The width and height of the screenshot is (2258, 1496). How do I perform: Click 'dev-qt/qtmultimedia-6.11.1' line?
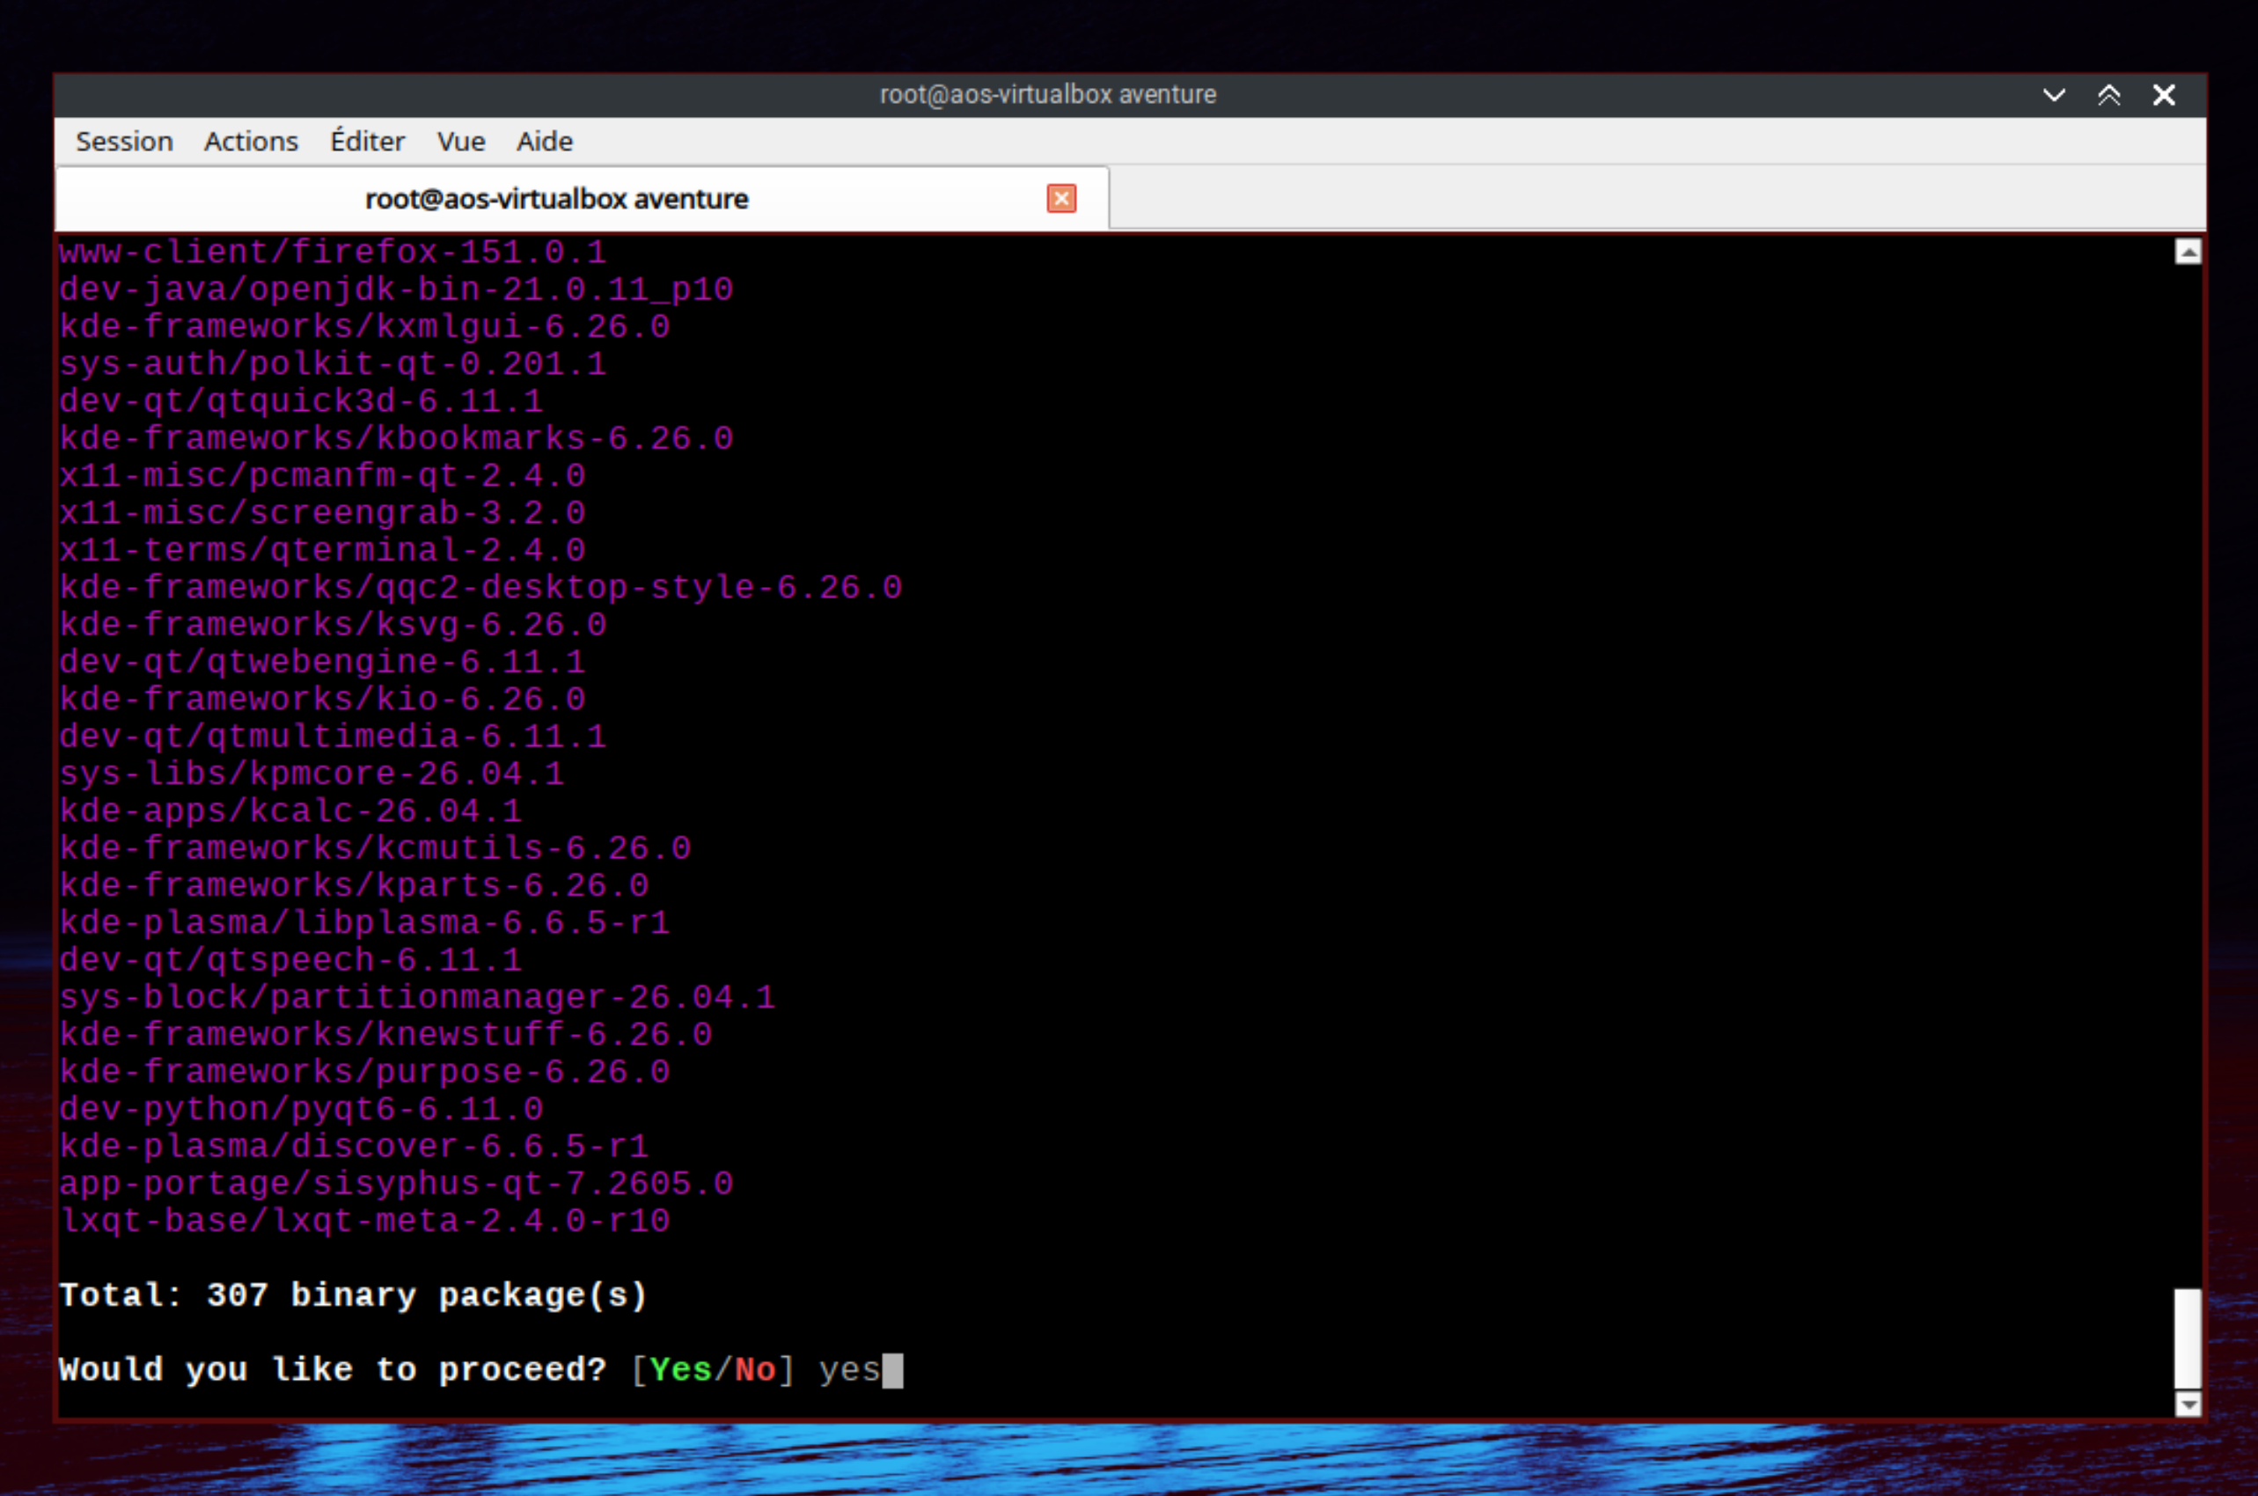(332, 737)
